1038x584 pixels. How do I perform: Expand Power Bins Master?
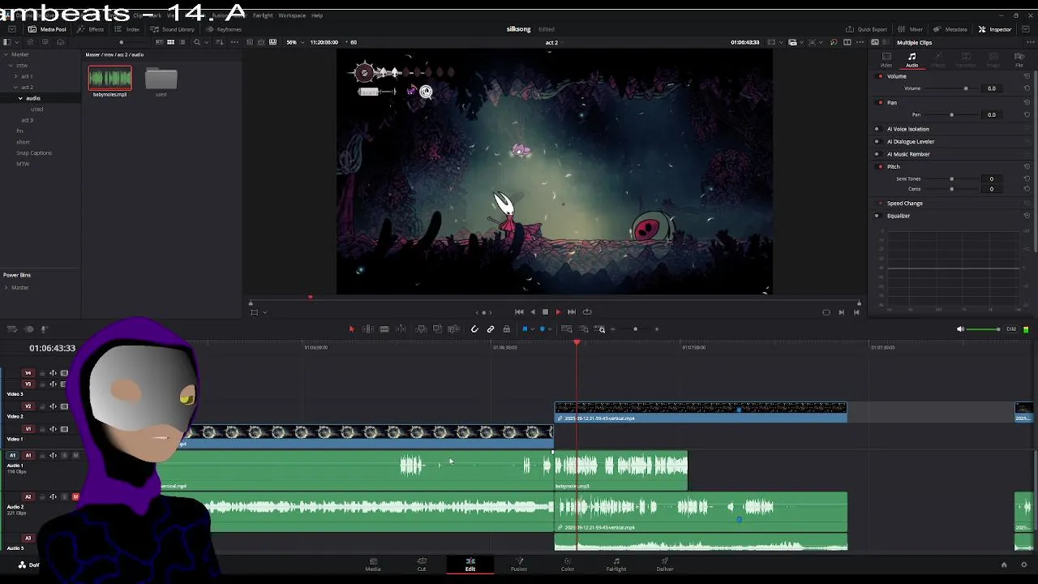tap(6, 287)
